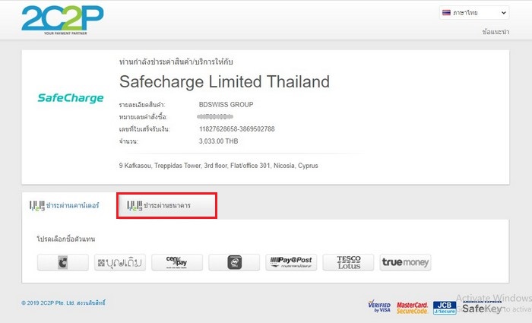Choose Pay@Post as payment agent
Screen dimensions: 532x323
(x=291, y=262)
